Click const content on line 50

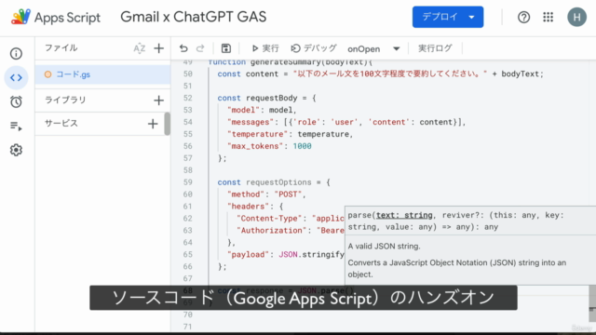248,74
